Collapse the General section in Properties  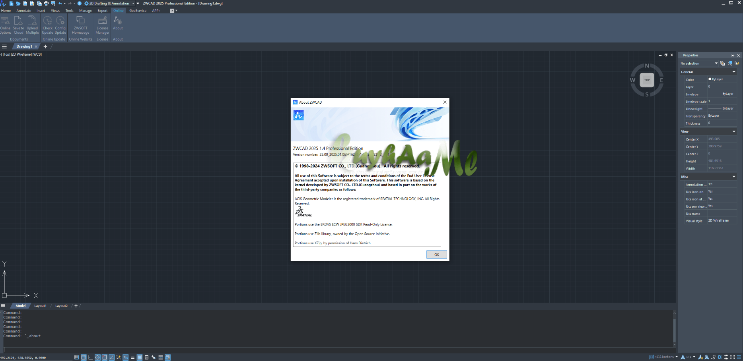click(734, 72)
